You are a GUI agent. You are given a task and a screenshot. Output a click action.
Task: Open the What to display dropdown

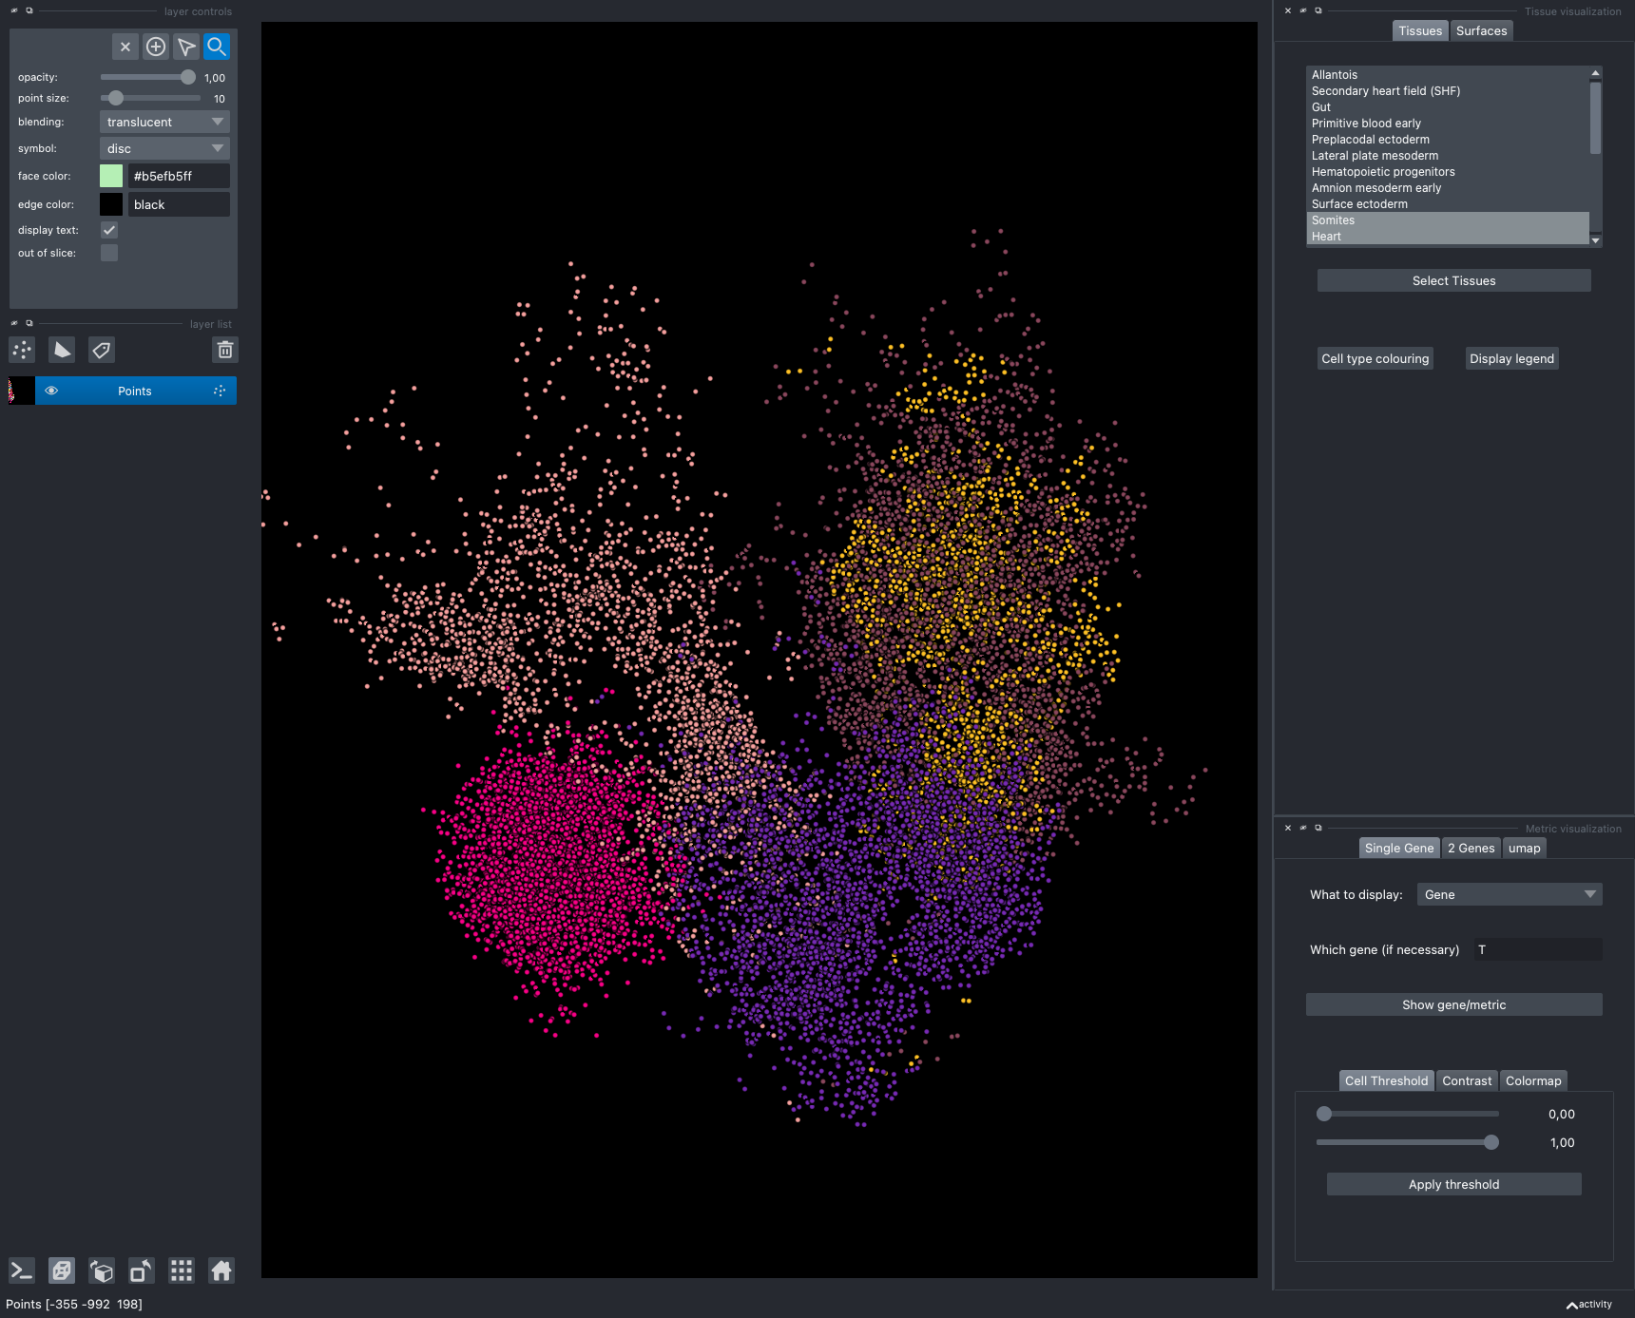click(1509, 894)
